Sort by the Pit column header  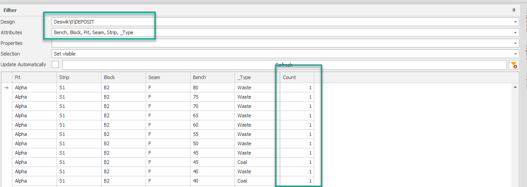[34, 77]
